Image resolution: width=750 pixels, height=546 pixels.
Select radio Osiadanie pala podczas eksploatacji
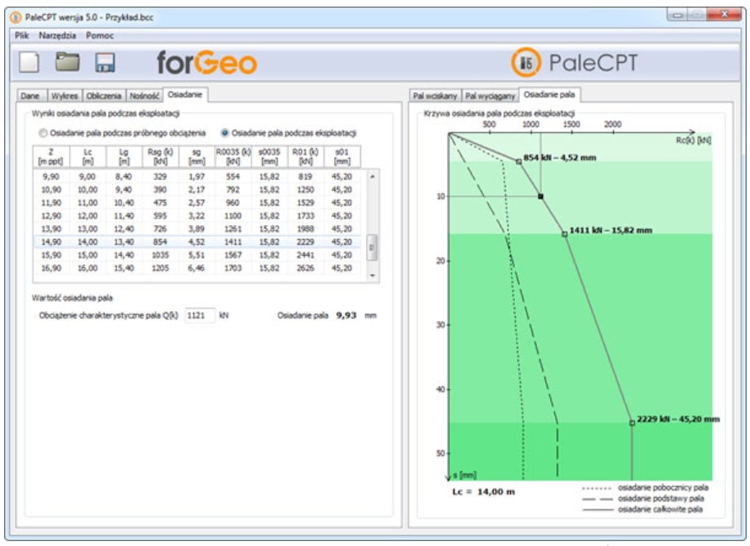tap(224, 133)
